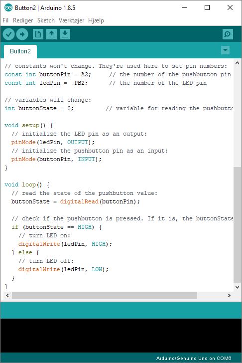Viewport: 242px width, 363px height.
Task: Click the Verify checkmark button
Action: click(9, 34)
